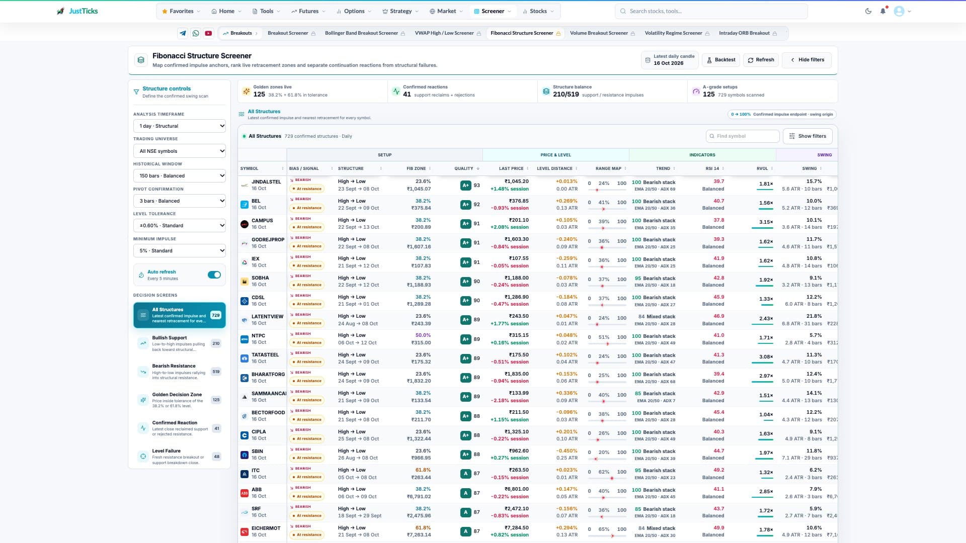Click the JustTicks logo
The height and width of the screenshot is (543, 966).
click(x=77, y=11)
